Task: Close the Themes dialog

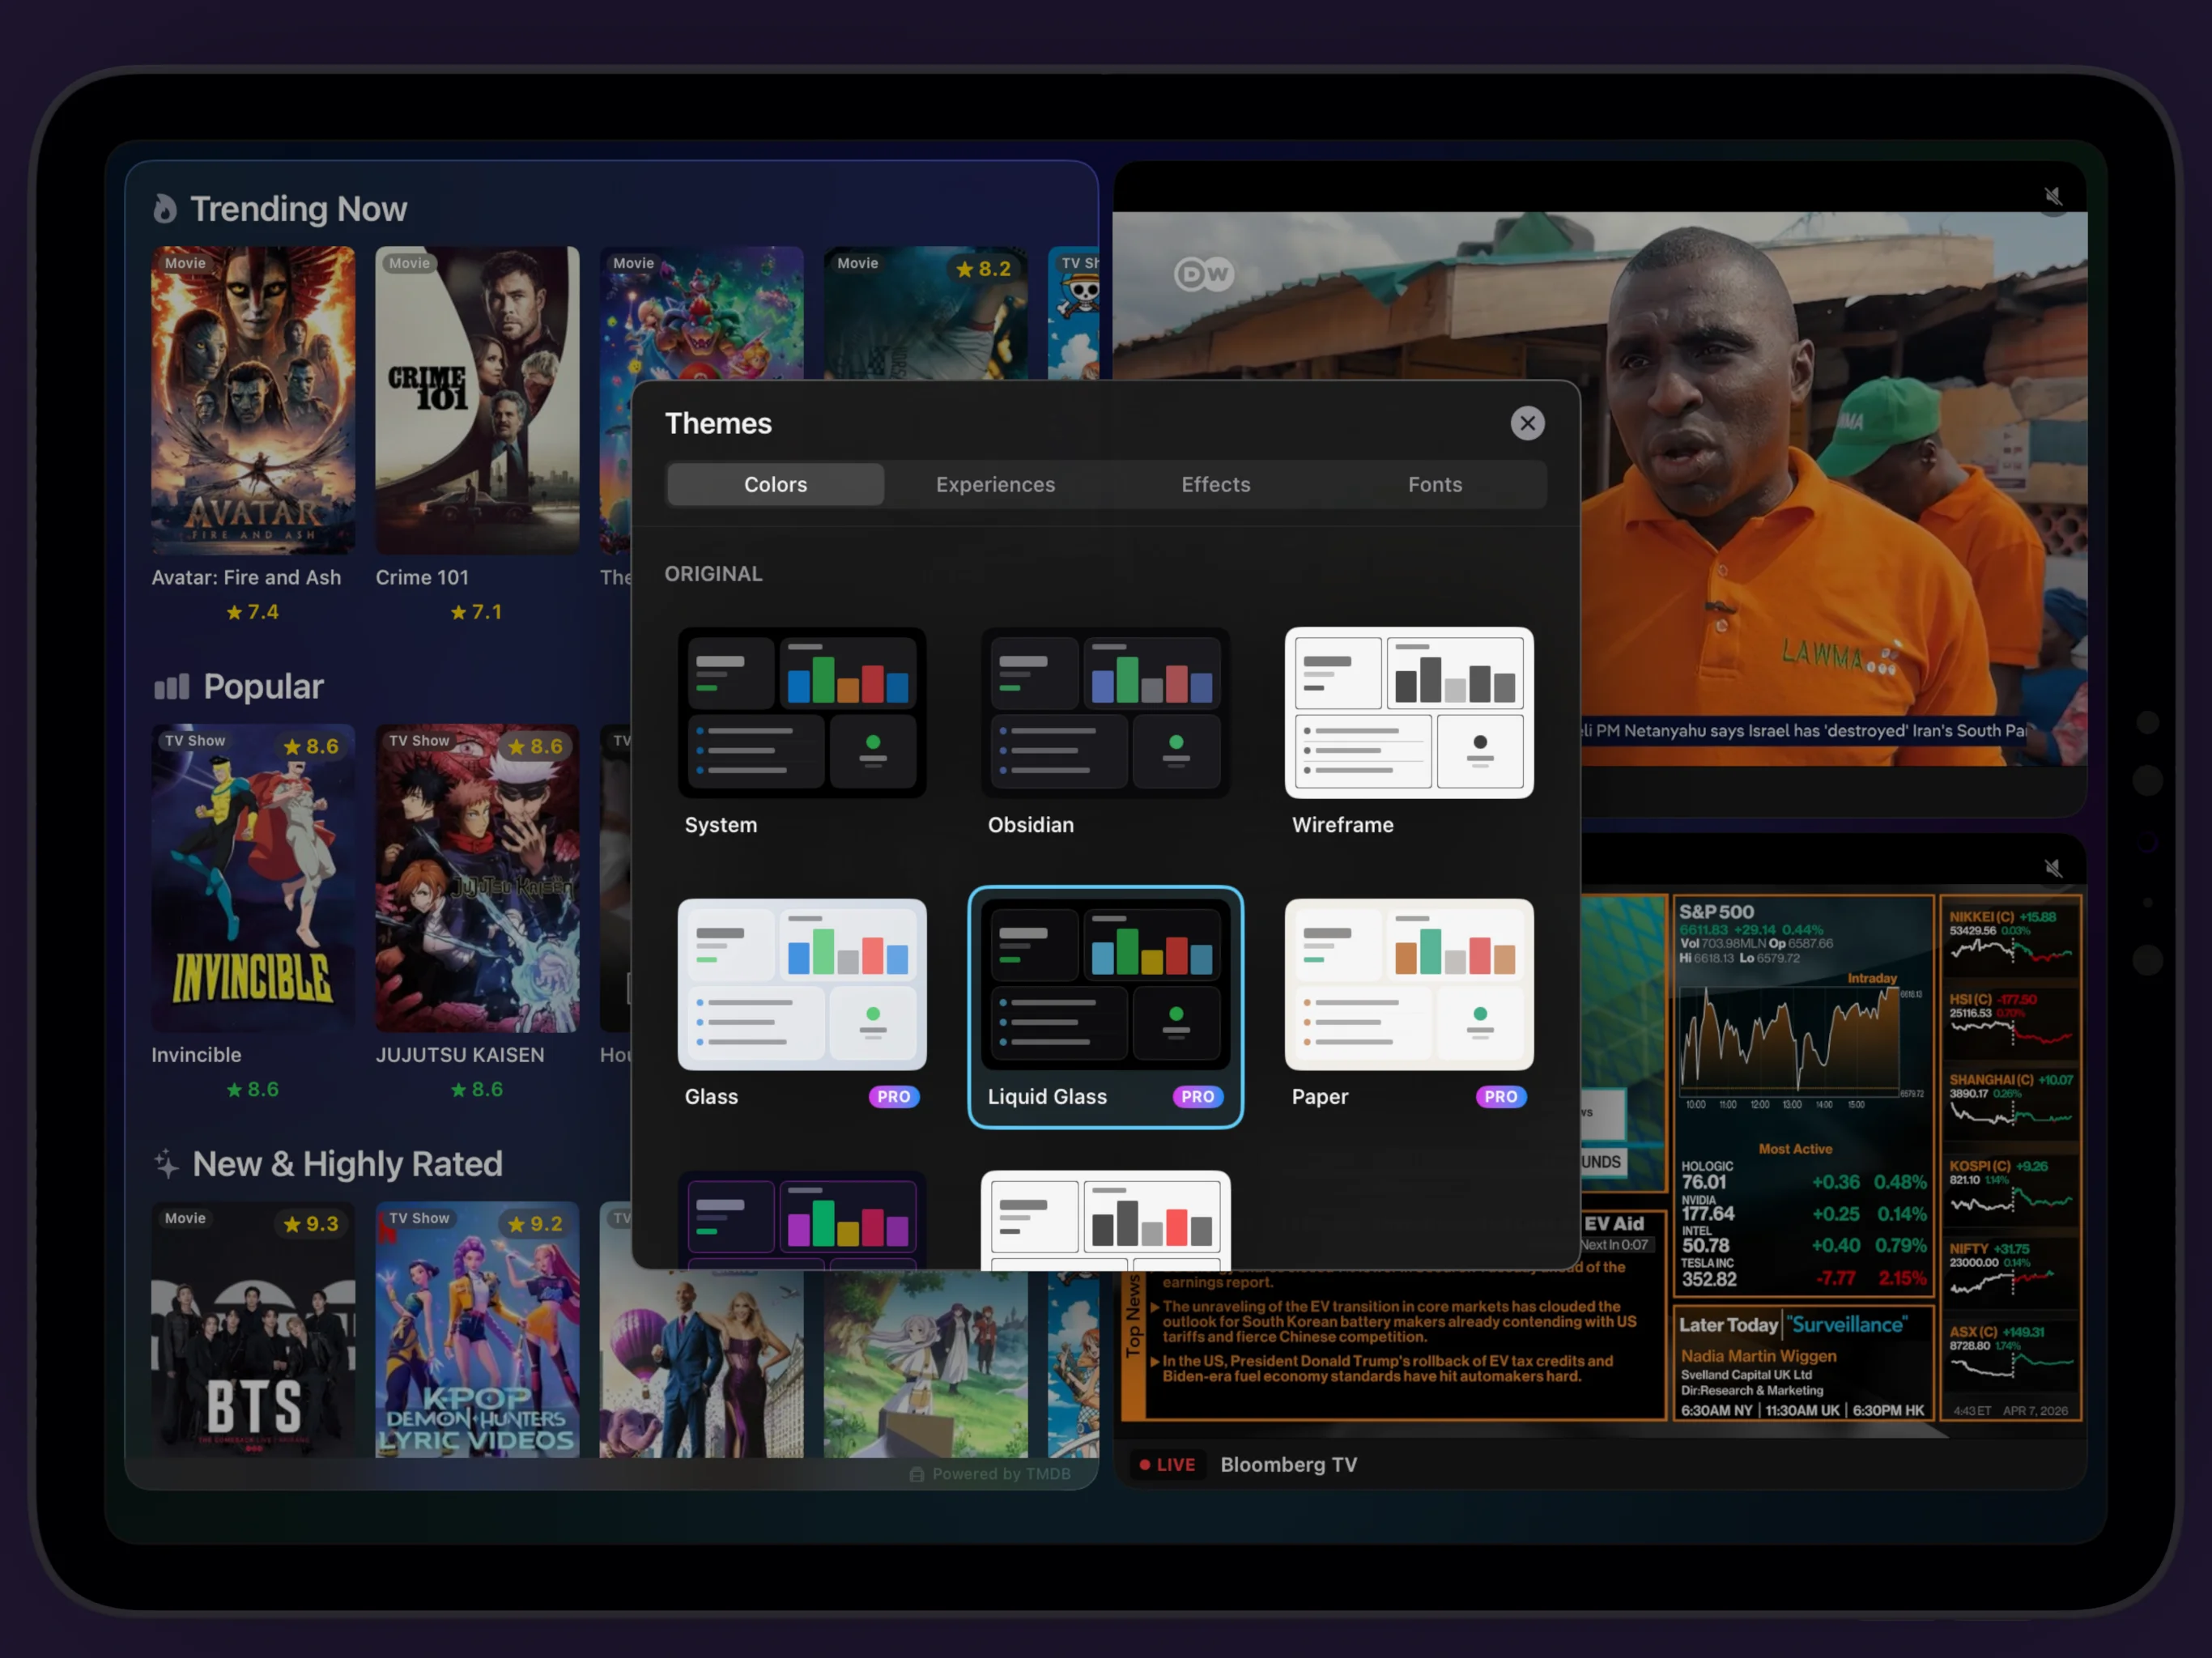Action: pyautogui.click(x=1527, y=423)
